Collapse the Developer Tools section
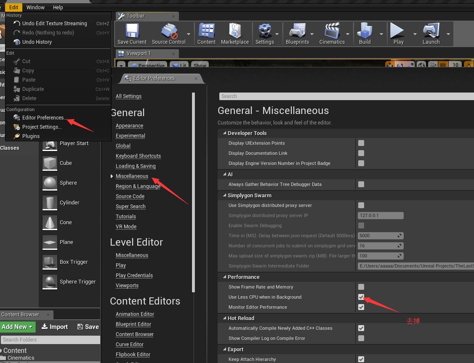Screen dimensions: 474x363 225,133
